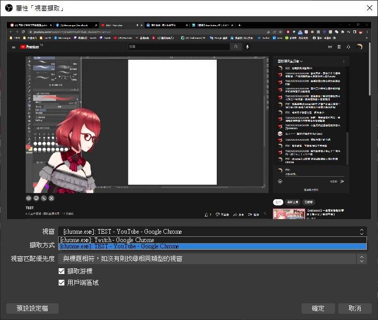Click the emoji icon in chat input area

(280, 181)
